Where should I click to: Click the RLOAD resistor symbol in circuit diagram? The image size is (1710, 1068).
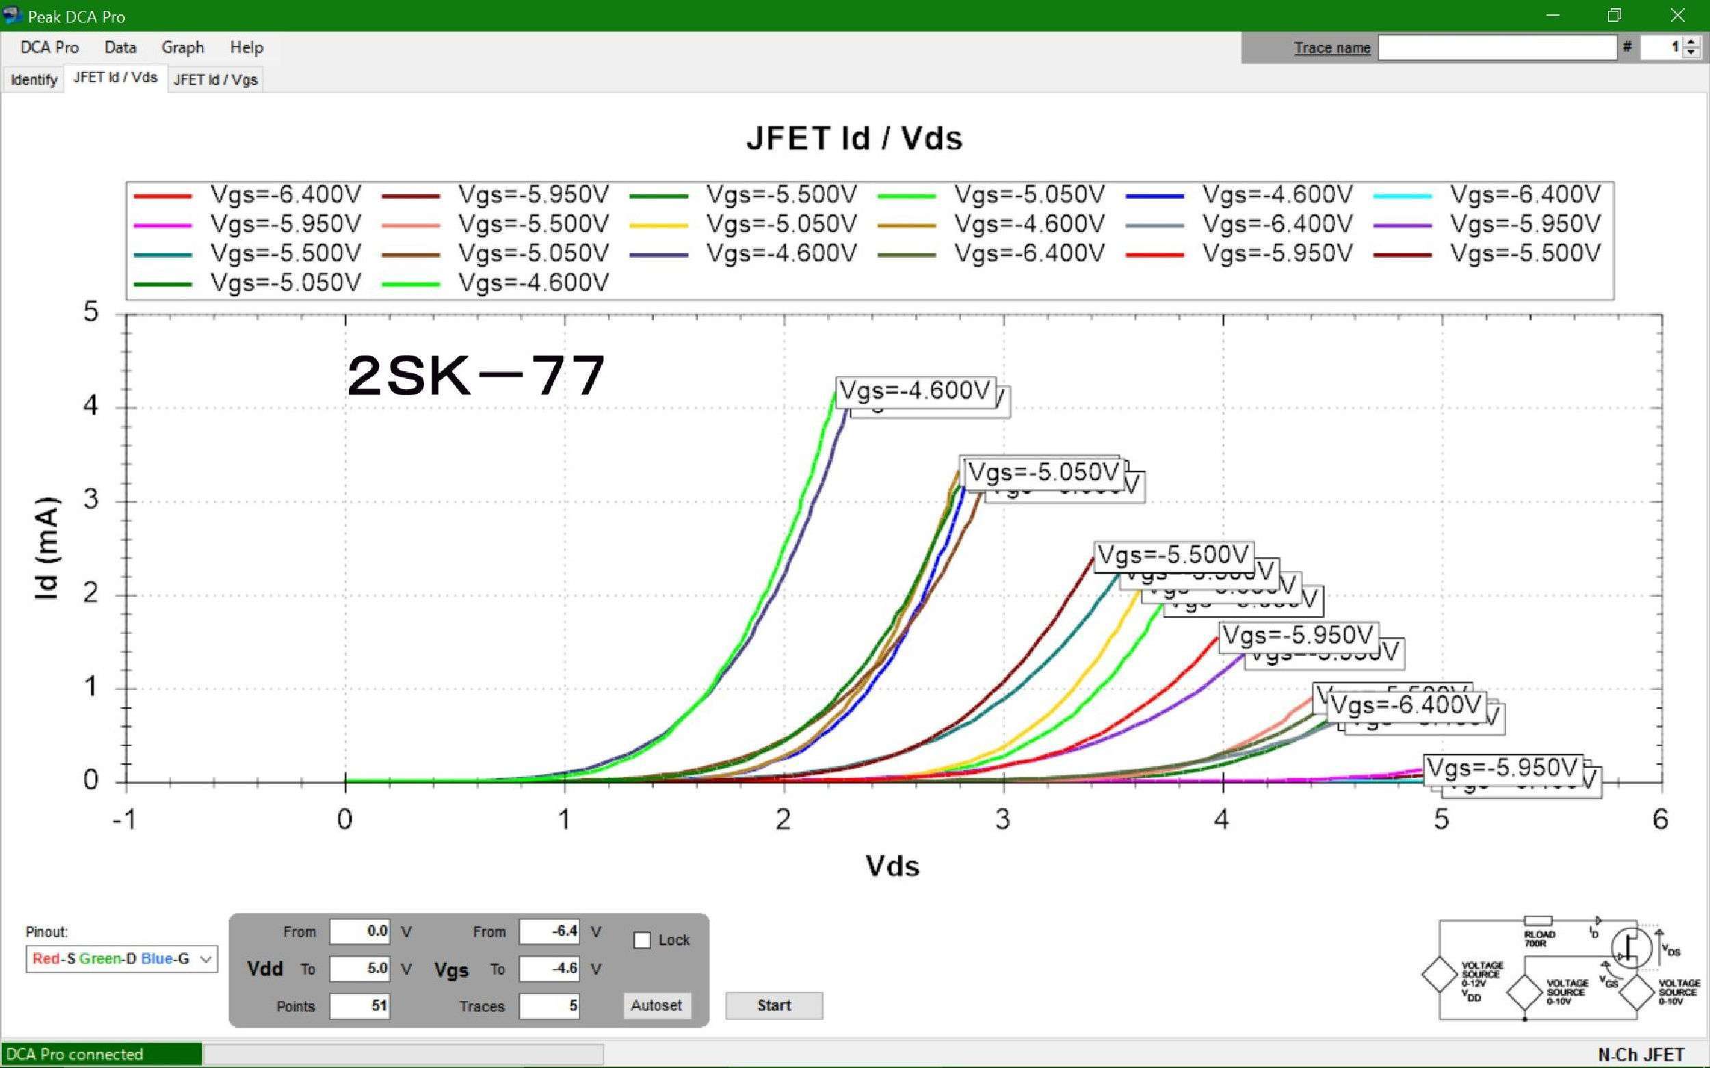(1538, 921)
